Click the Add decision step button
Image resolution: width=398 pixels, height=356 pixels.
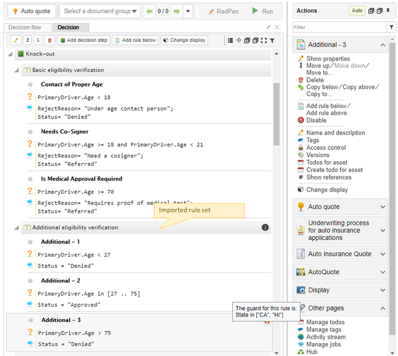click(83, 41)
